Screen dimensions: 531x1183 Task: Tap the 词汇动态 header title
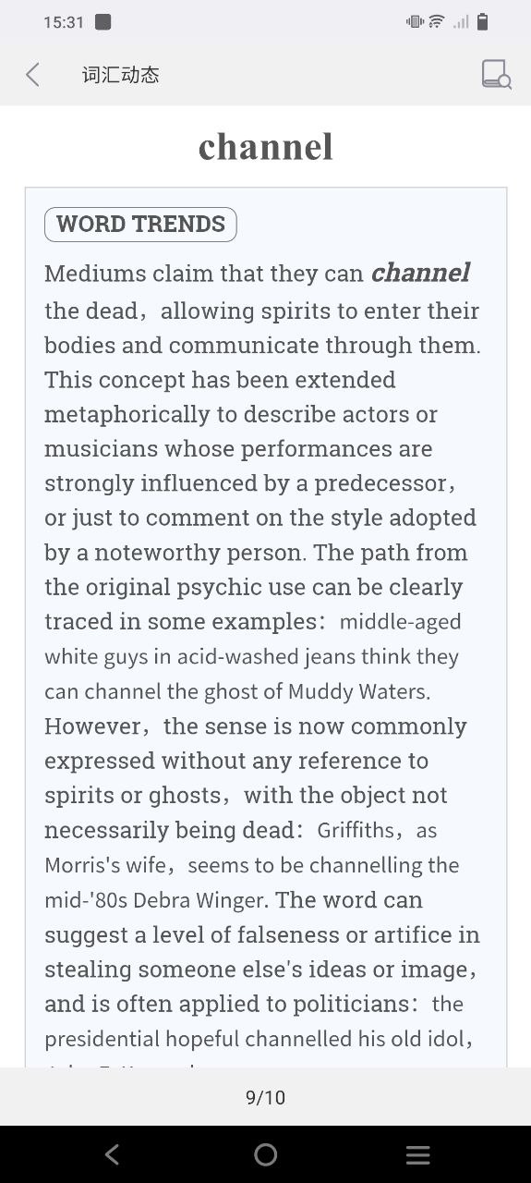(x=121, y=75)
